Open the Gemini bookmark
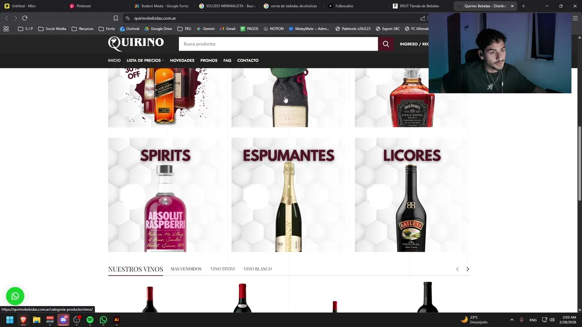This screenshot has height=327, width=582. [x=205, y=29]
